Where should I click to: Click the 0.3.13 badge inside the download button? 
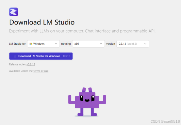(67, 56)
